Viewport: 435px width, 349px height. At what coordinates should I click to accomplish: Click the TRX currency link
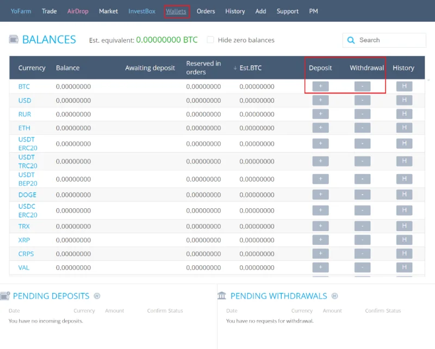pyautogui.click(x=24, y=226)
